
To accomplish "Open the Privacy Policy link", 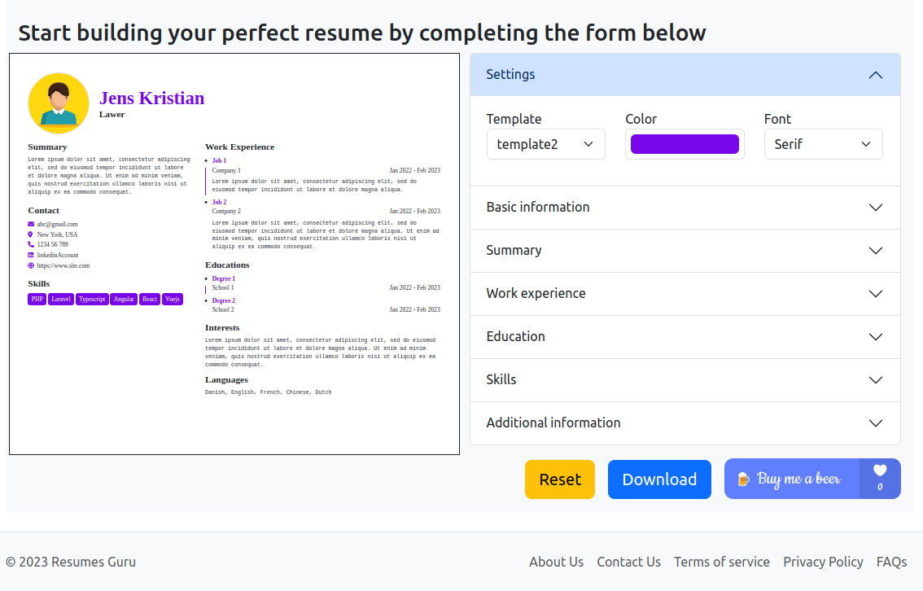I will 823,563.
